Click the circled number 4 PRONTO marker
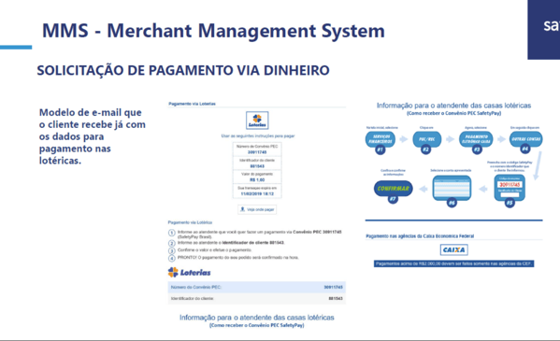This screenshot has width=560, height=341. [172, 258]
